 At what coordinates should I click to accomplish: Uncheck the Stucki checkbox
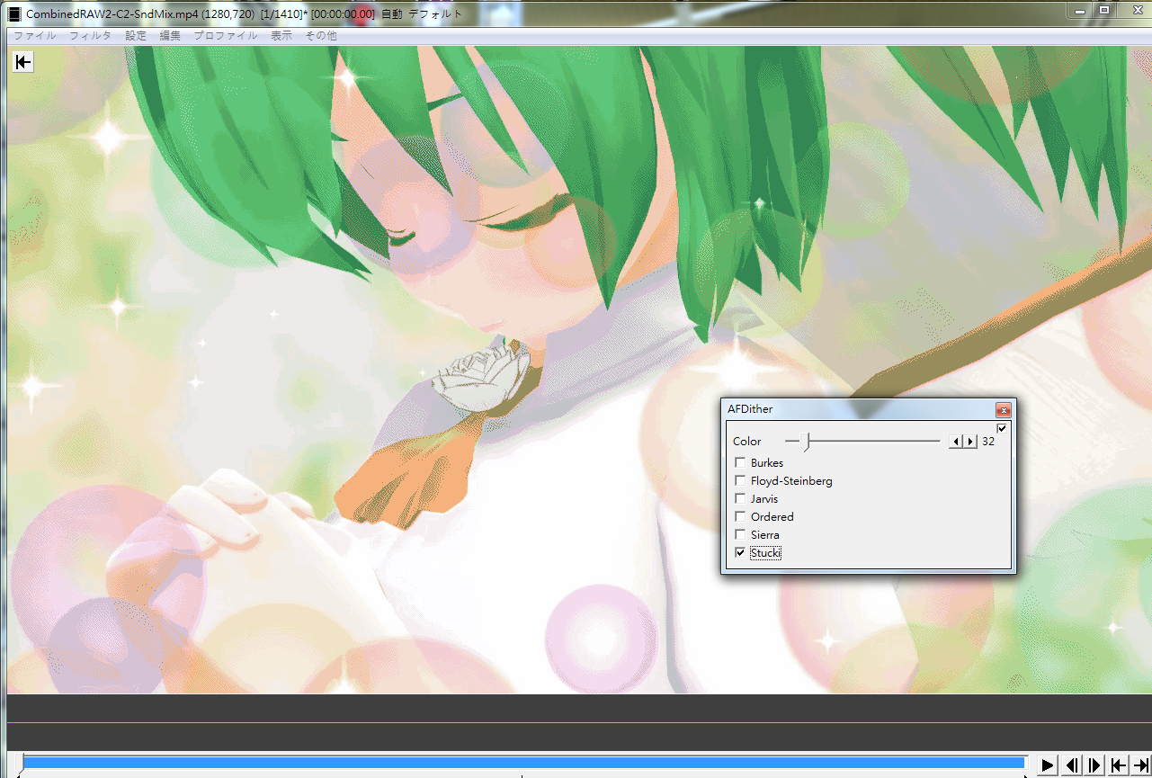tap(740, 552)
